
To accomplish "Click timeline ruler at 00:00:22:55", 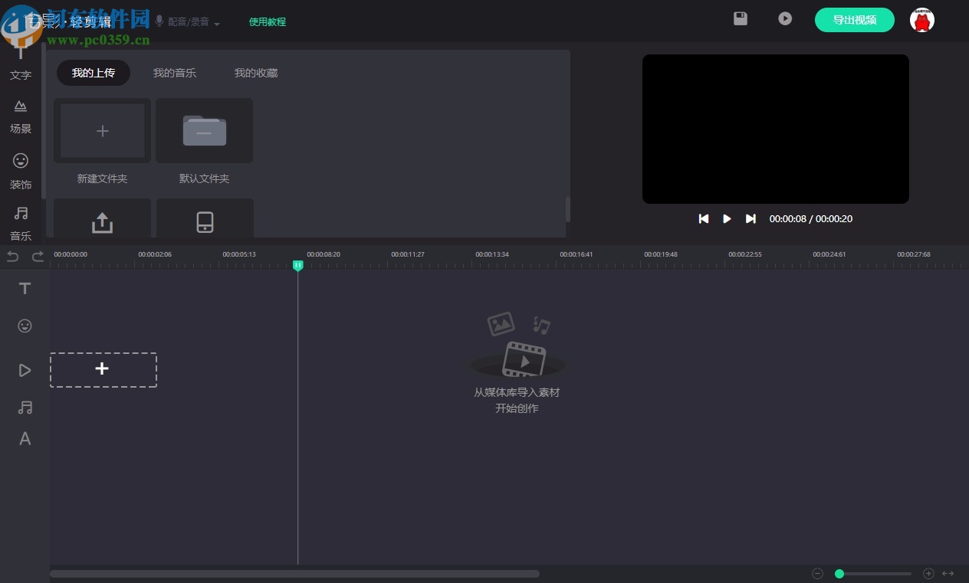I will pyautogui.click(x=745, y=254).
